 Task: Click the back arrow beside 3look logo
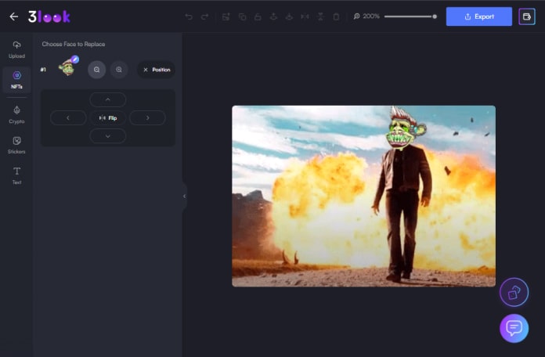[13, 16]
